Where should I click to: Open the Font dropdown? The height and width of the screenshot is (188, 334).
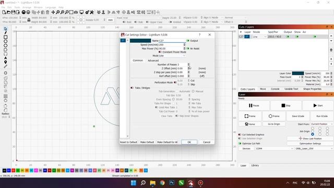(141, 18)
